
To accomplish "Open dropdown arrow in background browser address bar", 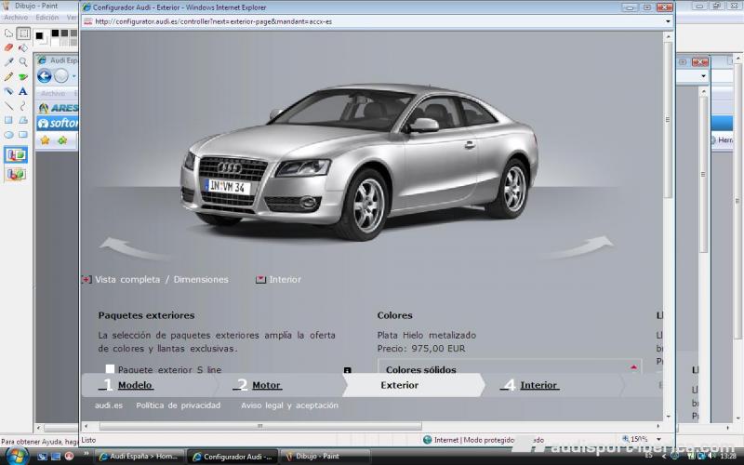I will (x=703, y=76).
